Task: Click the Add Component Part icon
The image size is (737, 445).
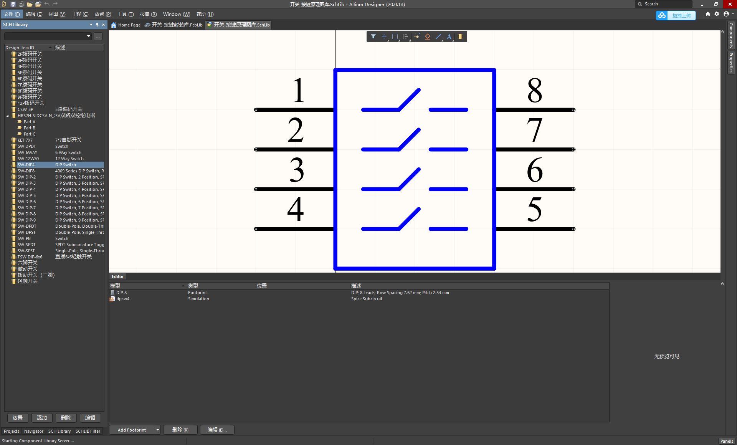Action: 460,36
